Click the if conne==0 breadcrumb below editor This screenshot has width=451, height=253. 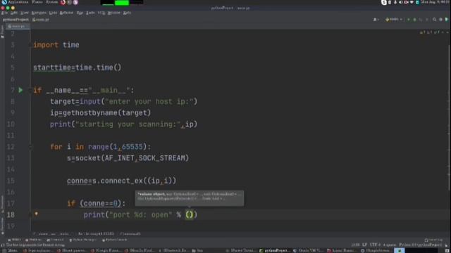click(131, 234)
